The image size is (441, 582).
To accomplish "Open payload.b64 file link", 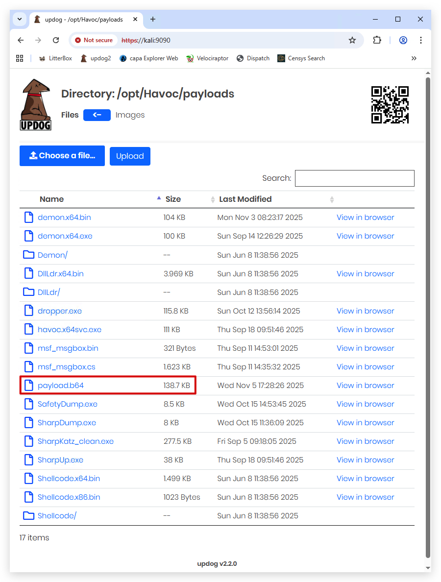I will (x=60, y=385).
